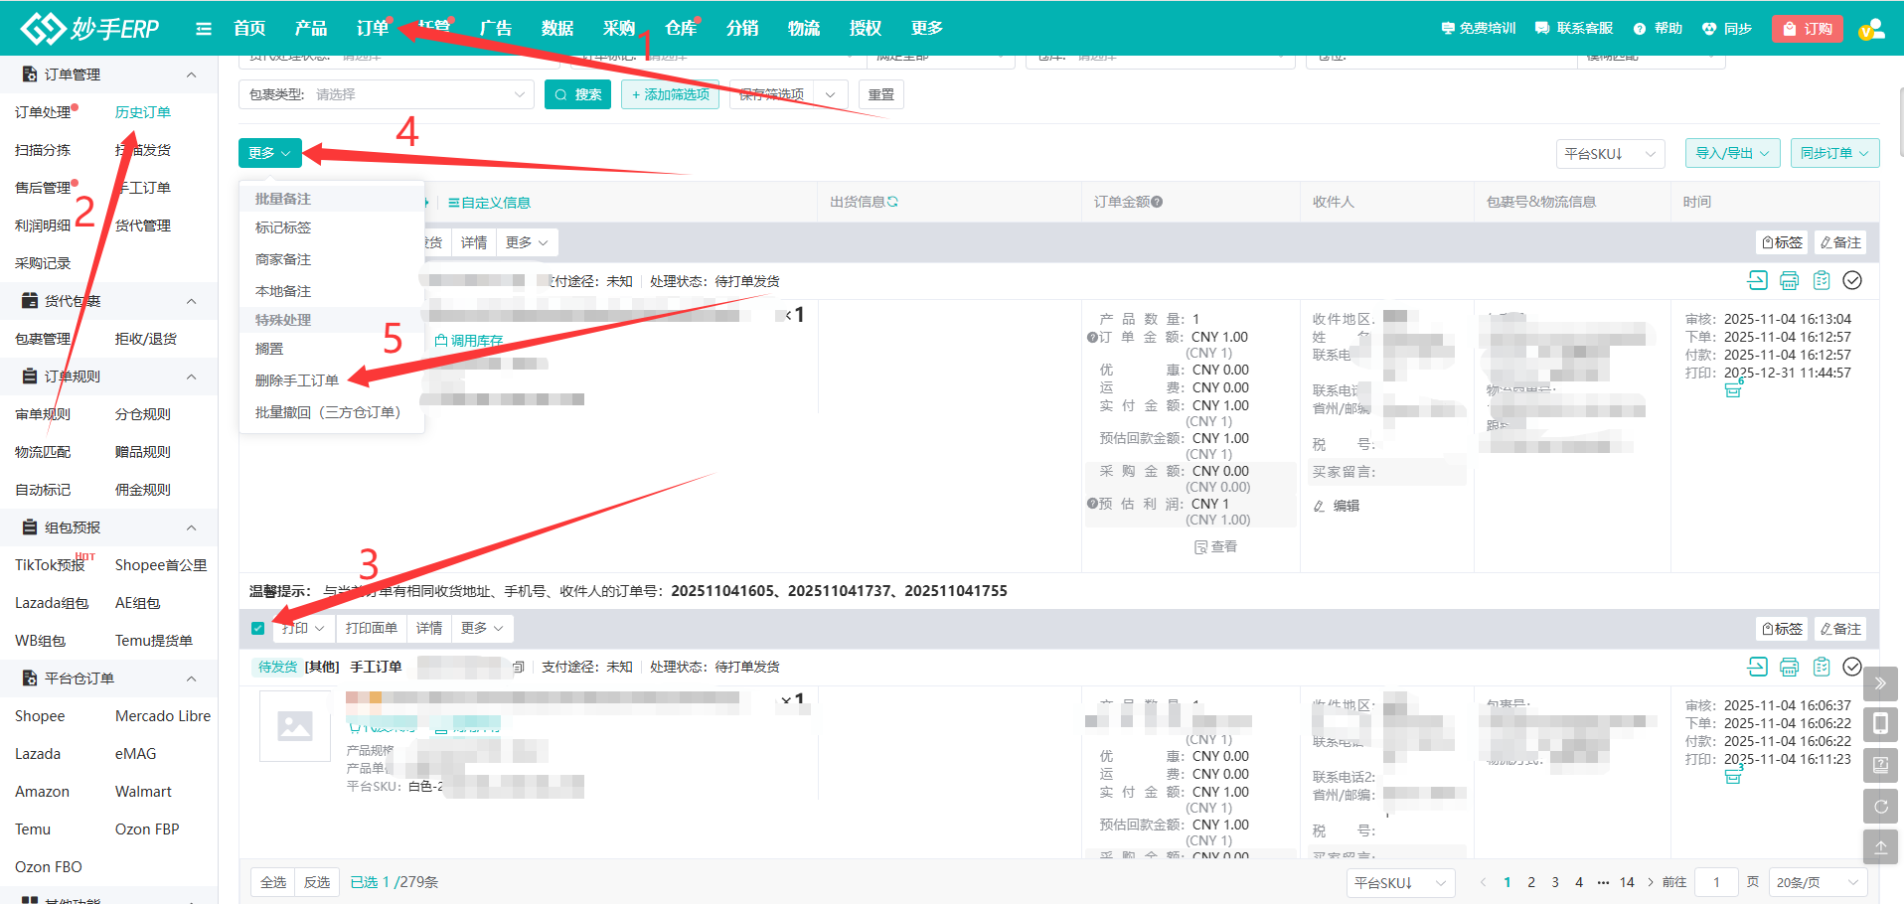
Task: Collapse the 订单管理 sidebar section
Action: click(192, 75)
